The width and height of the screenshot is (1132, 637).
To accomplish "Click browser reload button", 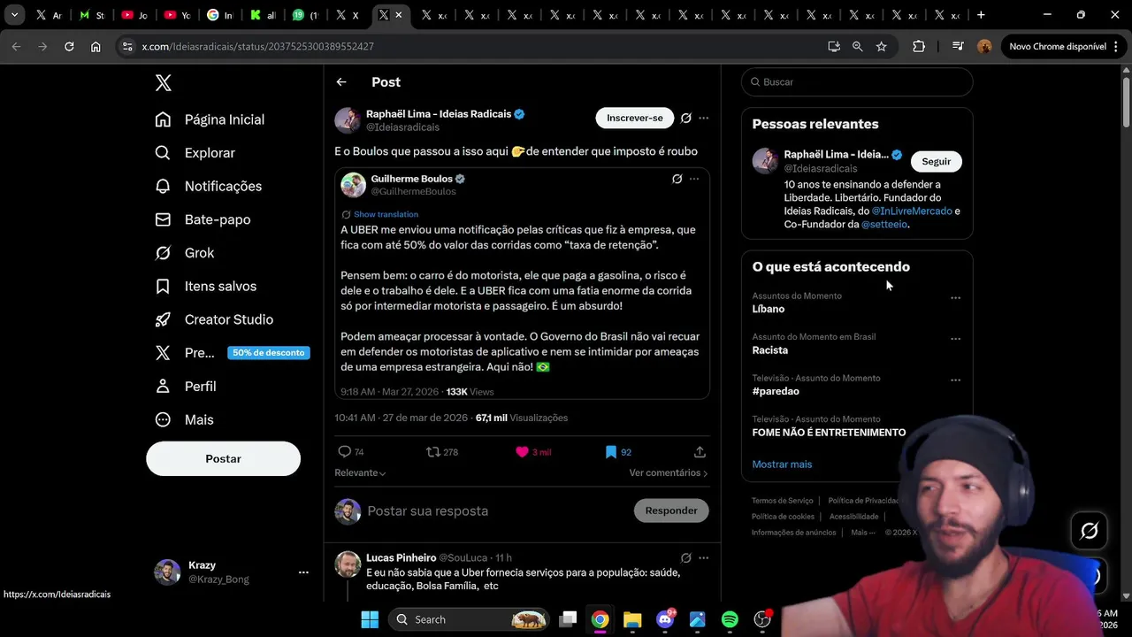I will point(69,46).
